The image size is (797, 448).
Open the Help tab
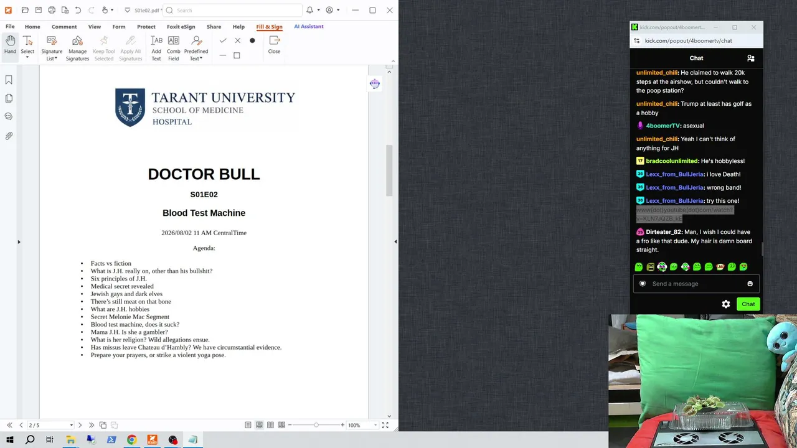click(x=238, y=27)
